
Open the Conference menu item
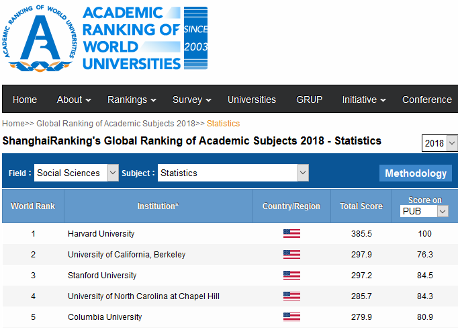tap(427, 99)
